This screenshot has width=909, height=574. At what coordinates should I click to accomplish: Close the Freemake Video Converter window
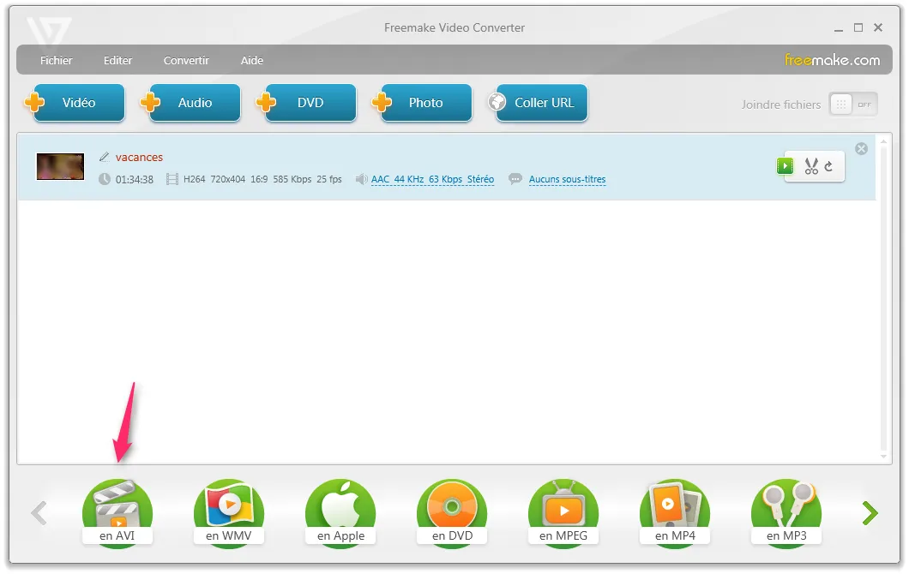[x=878, y=27]
